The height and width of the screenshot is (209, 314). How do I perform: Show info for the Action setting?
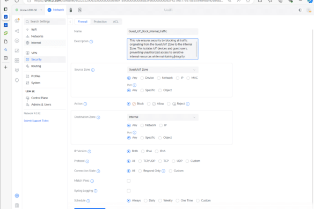point(85,104)
